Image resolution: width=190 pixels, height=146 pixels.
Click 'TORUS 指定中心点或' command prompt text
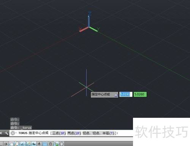click(33, 133)
